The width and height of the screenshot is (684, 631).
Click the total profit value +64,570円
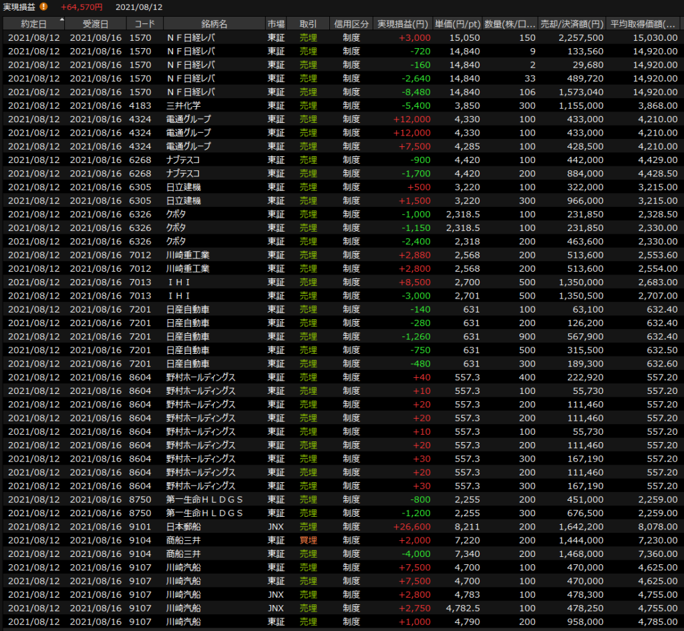pos(81,7)
